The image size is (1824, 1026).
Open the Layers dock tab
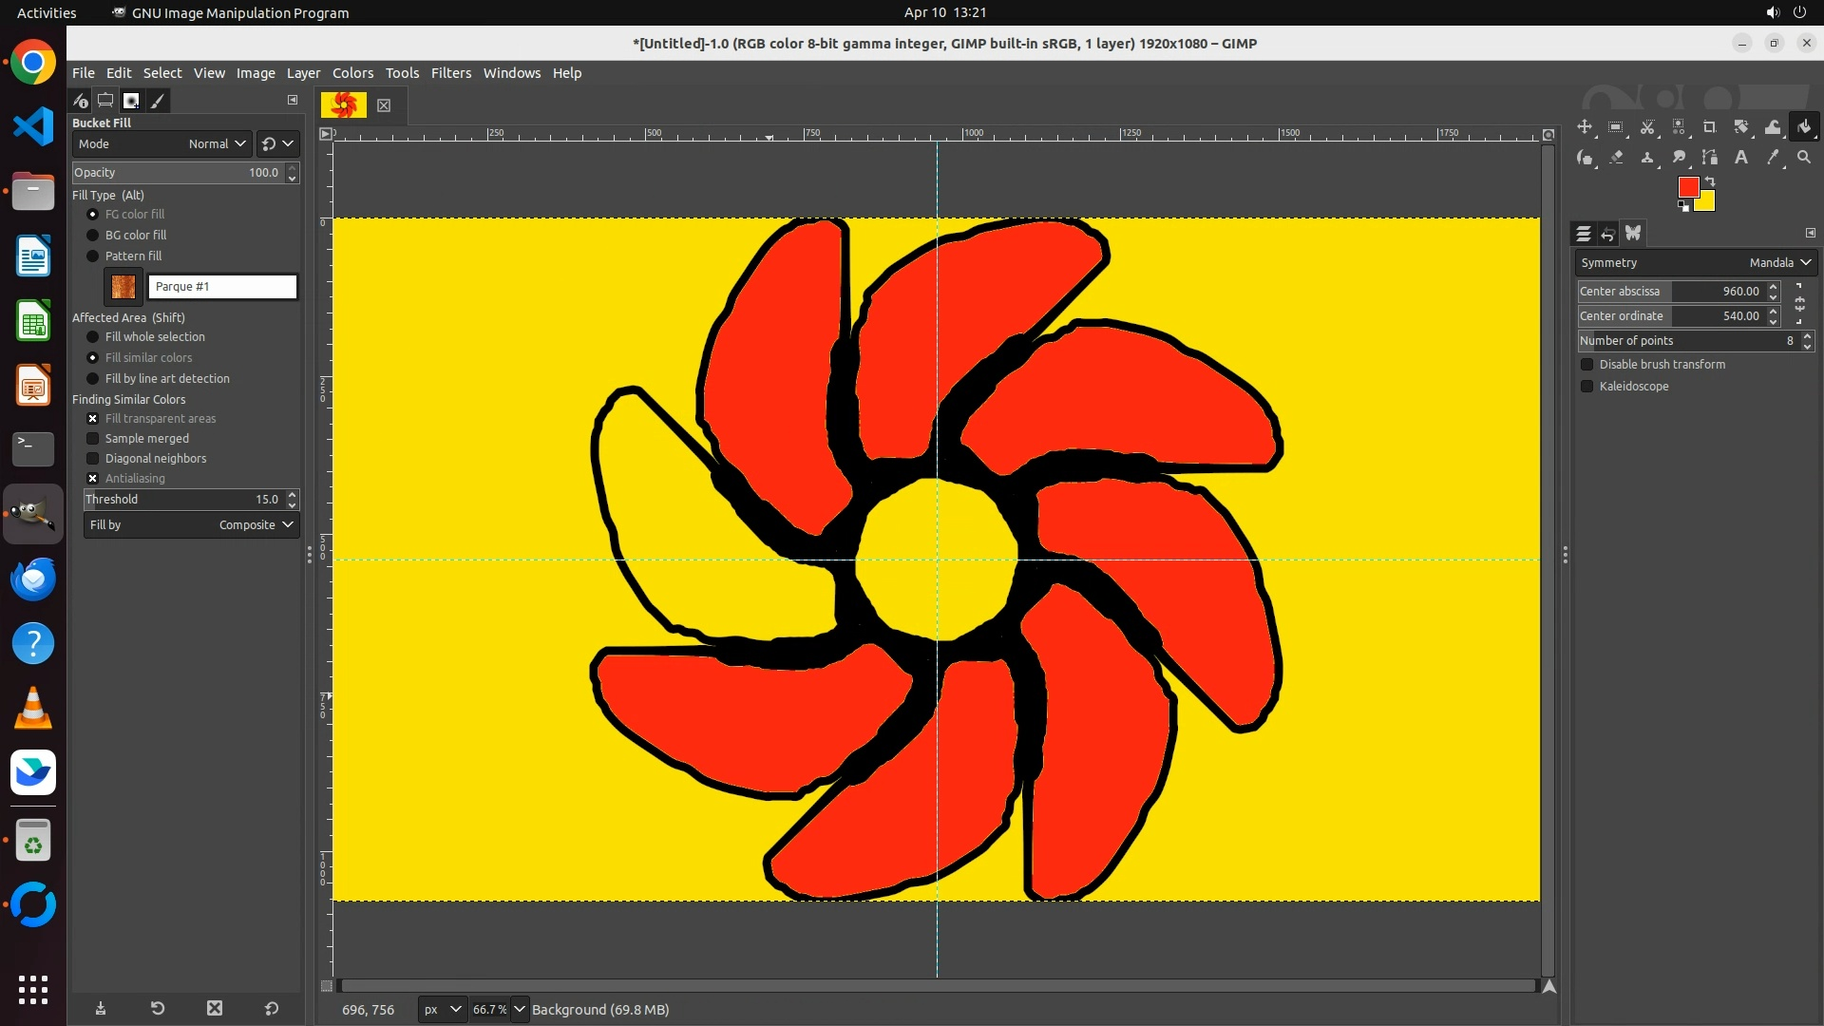click(1583, 233)
